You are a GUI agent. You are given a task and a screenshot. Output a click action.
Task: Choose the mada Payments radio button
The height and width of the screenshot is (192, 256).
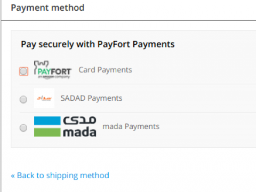click(23, 127)
